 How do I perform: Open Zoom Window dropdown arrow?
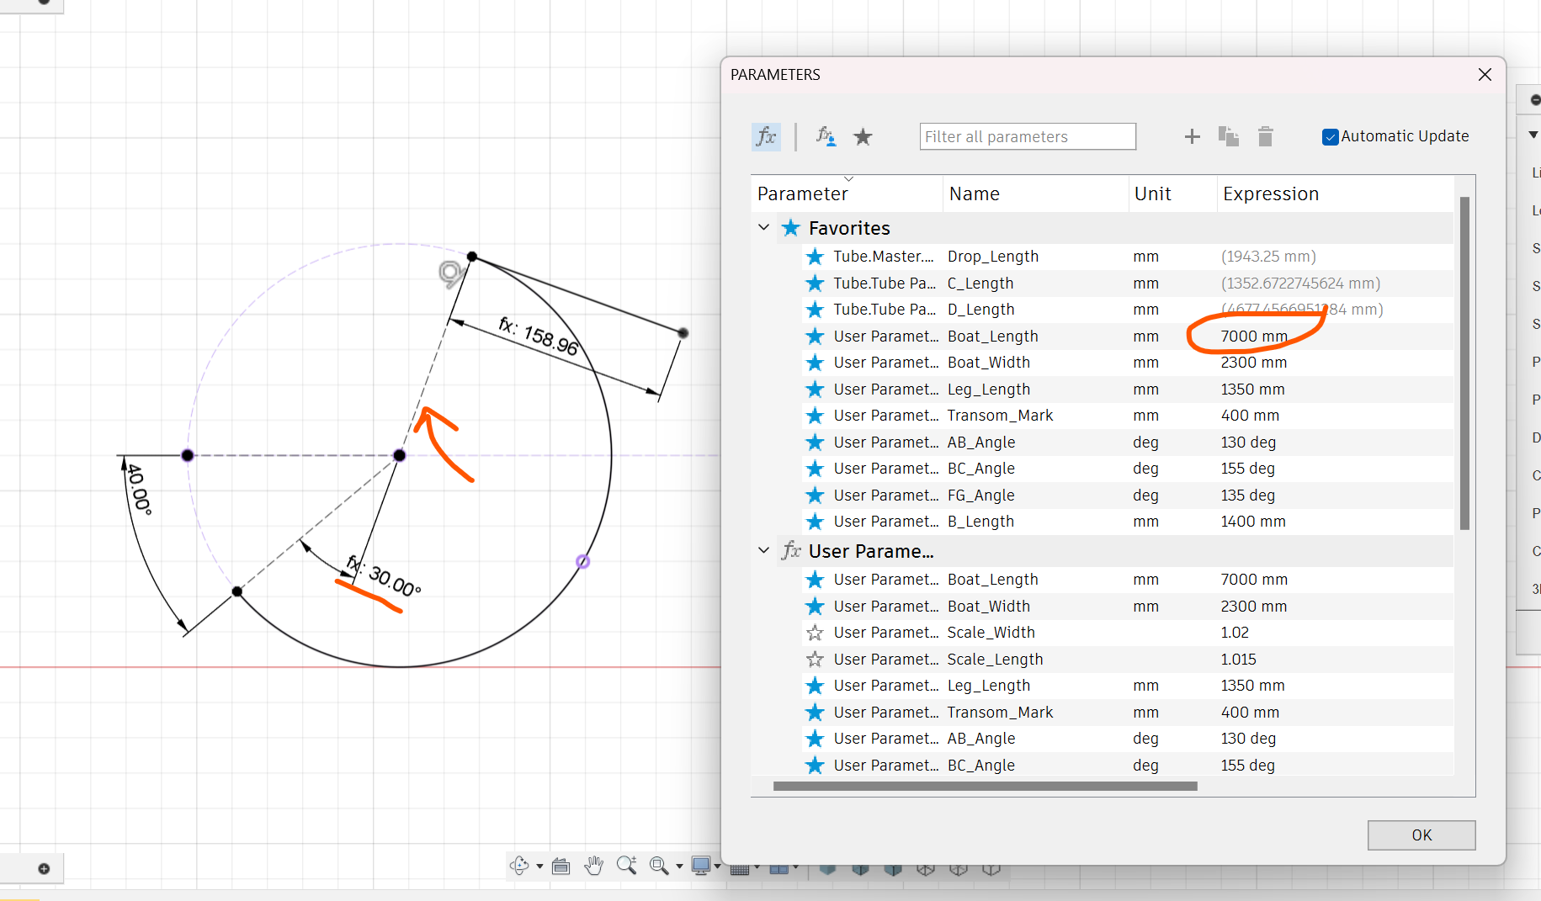(679, 866)
